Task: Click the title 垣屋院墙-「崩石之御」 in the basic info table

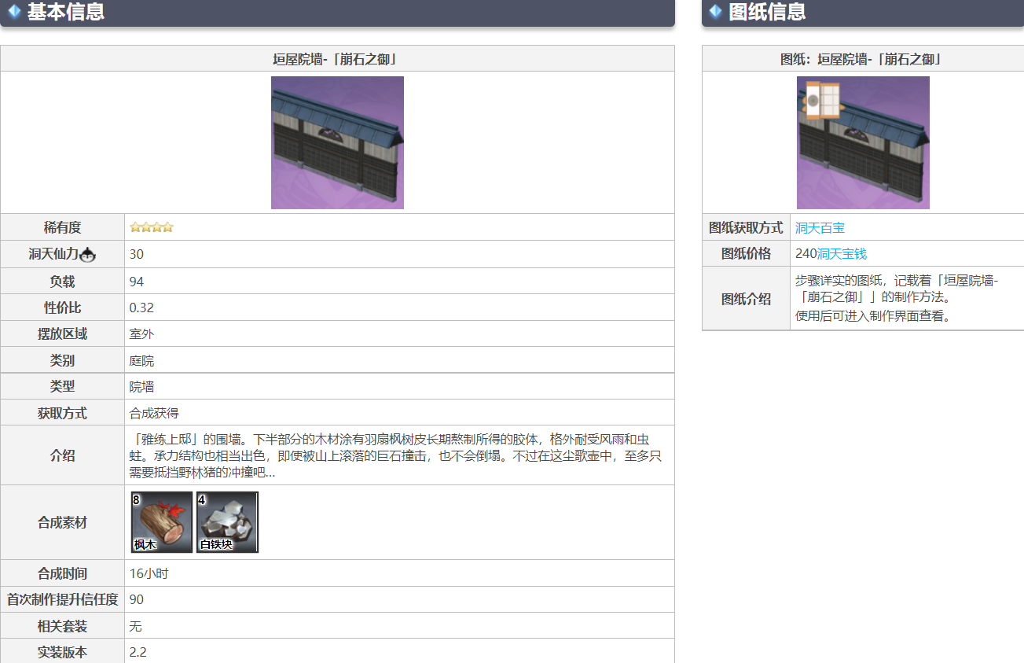Action: point(338,59)
